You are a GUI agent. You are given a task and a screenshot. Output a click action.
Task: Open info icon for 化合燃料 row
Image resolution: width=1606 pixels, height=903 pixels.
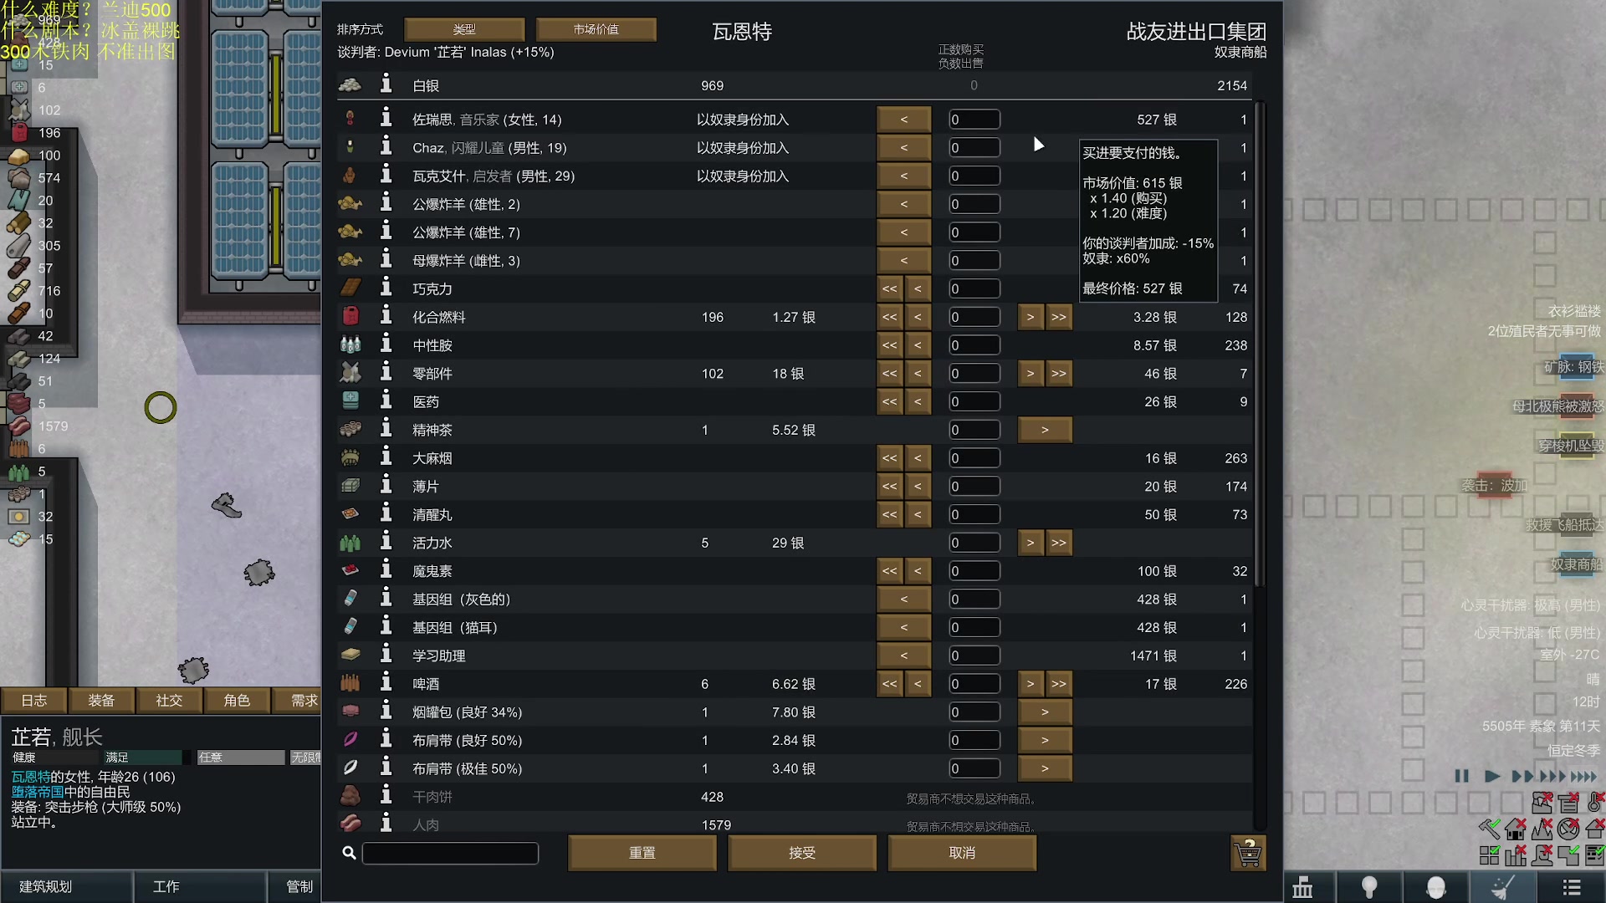[386, 317]
